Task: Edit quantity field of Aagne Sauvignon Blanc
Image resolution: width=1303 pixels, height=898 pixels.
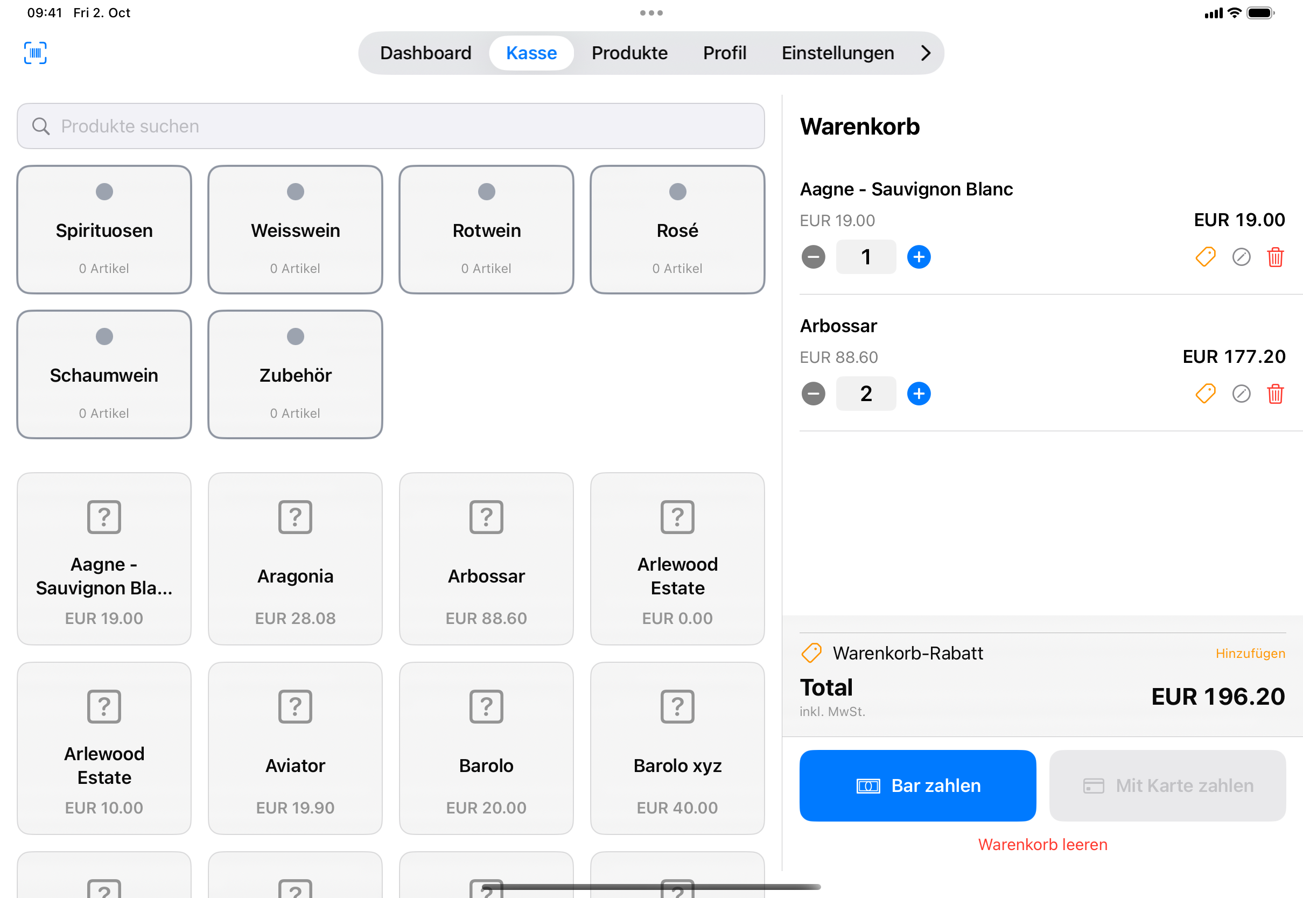Action: click(866, 257)
